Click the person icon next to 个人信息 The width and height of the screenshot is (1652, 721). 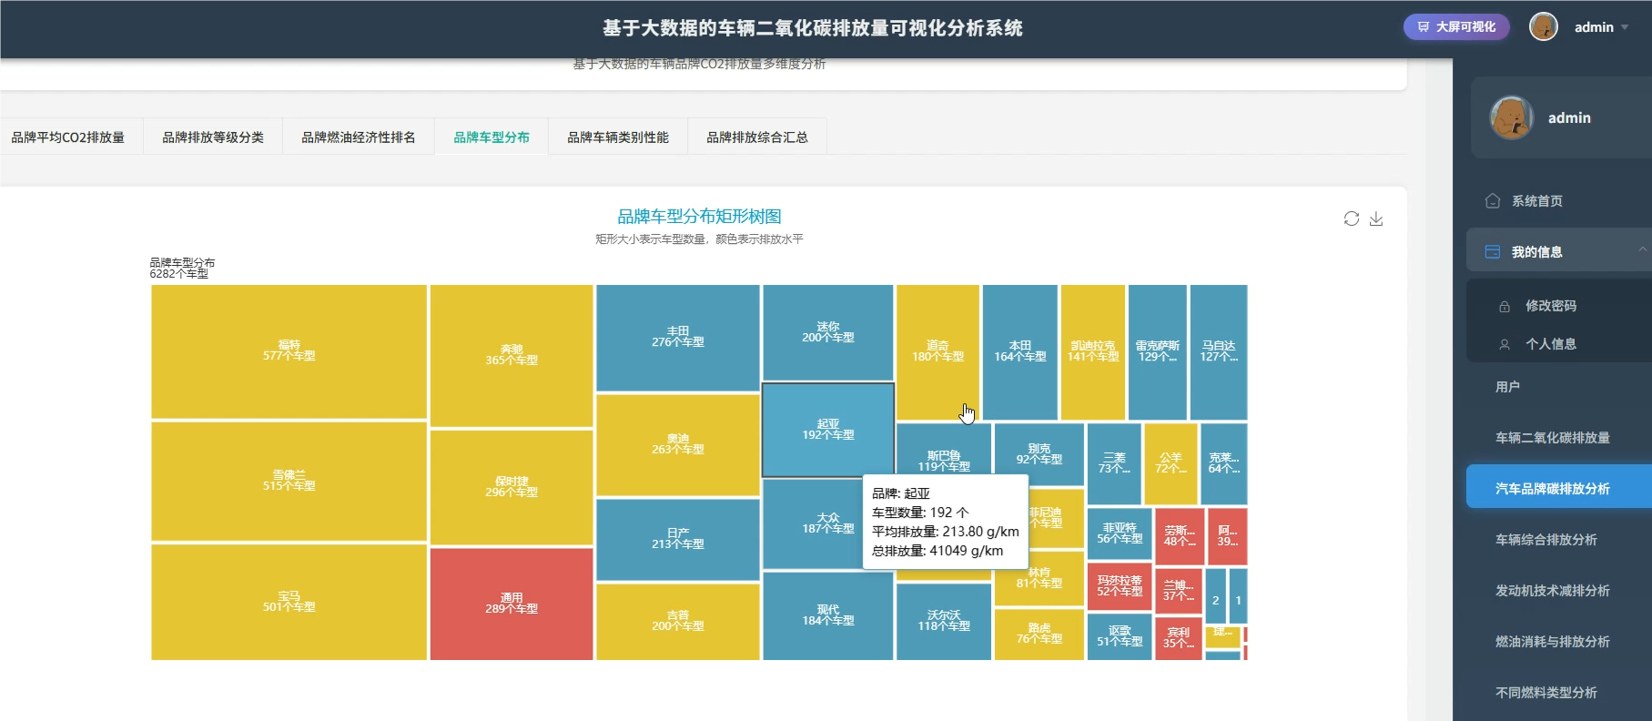pos(1505,344)
